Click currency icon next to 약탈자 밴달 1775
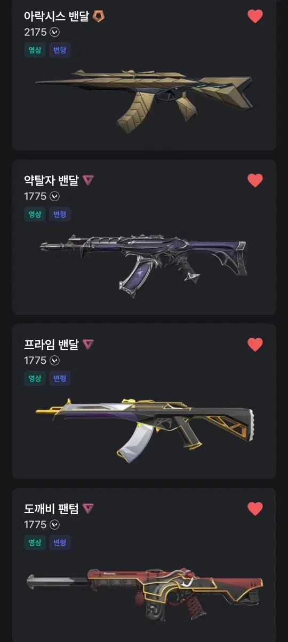This screenshot has height=642, width=288. click(x=54, y=196)
